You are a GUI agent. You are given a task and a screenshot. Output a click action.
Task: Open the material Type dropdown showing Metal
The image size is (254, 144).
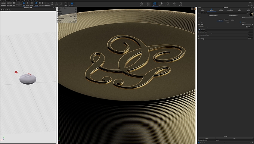click(x=248, y=18)
